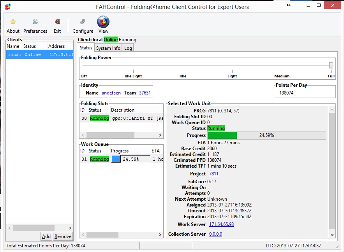The width and height of the screenshot is (344, 252).
Task: Click PRCG value 7811 (0, 314, 57)
Action: coord(223,111)
